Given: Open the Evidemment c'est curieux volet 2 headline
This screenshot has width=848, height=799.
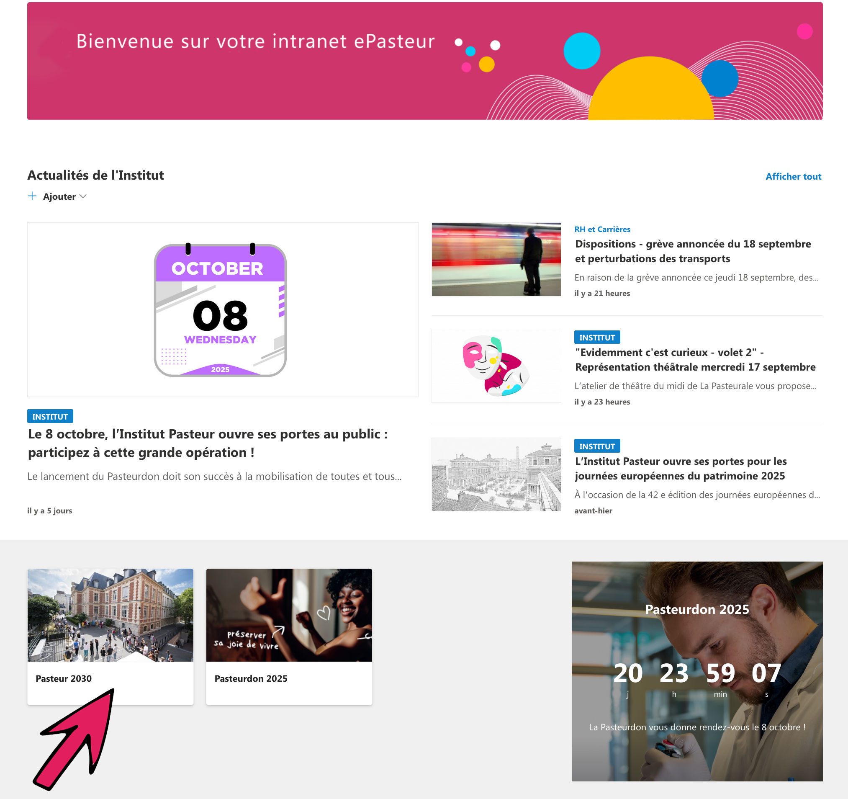Looking at the screenshot, I should [x=695, y=359].
